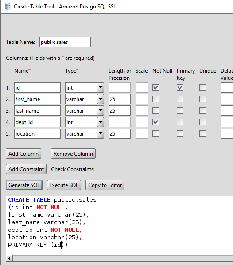Click the Copy to Editor button
The width and height of the screenshot is (233, 265).
point(105,185)
